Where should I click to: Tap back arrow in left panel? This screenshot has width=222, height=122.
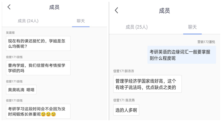point(9,7)
